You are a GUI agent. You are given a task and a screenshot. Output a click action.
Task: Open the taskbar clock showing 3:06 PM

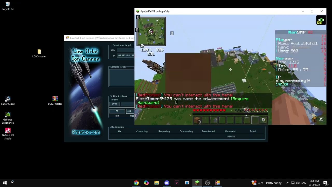tap(314, 183)
